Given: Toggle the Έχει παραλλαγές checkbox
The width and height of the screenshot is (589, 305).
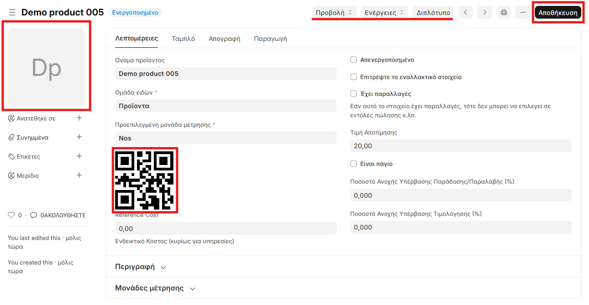Looking at the screenshot, I should (354, 94).
